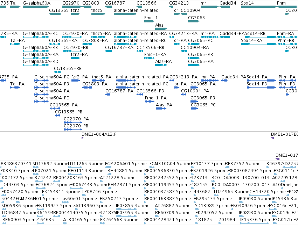This screenshot has width=298, height=225.
Task: Select the Fmo-1-PA protein label
Action: click(155, 98)
